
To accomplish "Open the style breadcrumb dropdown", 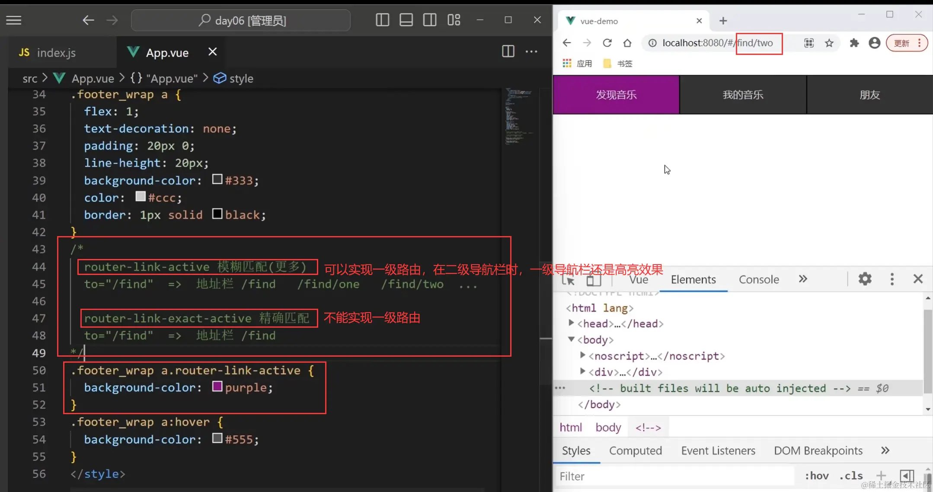I will pyautogui.click(x=233, y=78).
